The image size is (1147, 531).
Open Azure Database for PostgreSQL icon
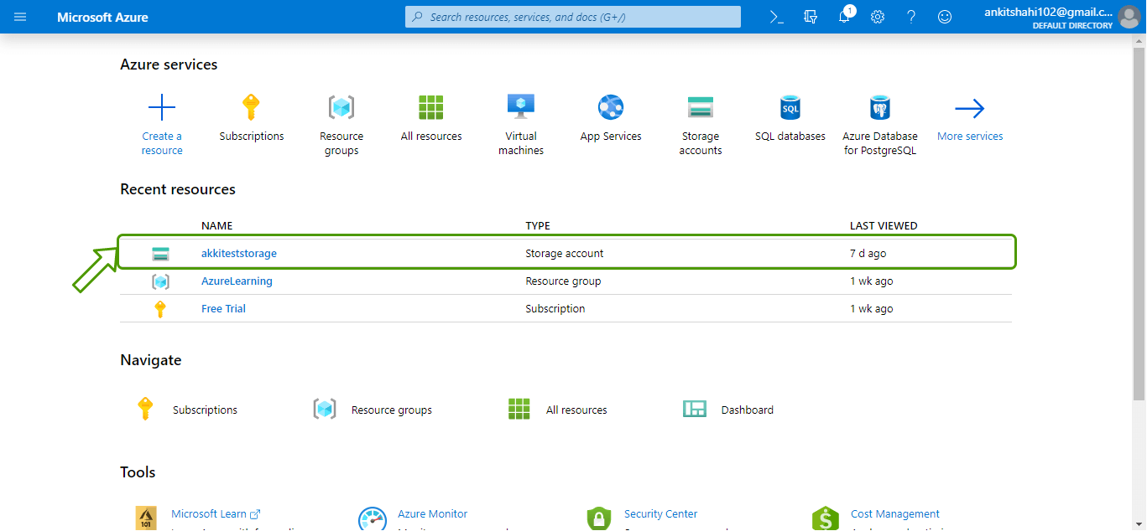(880, 107)
